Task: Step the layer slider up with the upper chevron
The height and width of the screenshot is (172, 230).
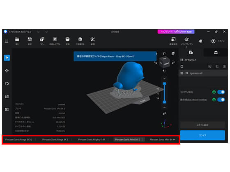Action: click(x=164, y=78)
